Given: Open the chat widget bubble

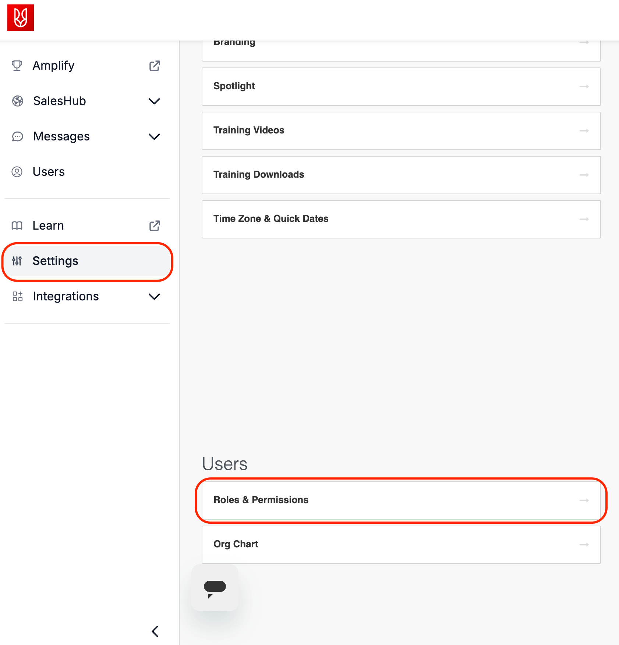Looking at the screenshot, I should click(215, 588).
